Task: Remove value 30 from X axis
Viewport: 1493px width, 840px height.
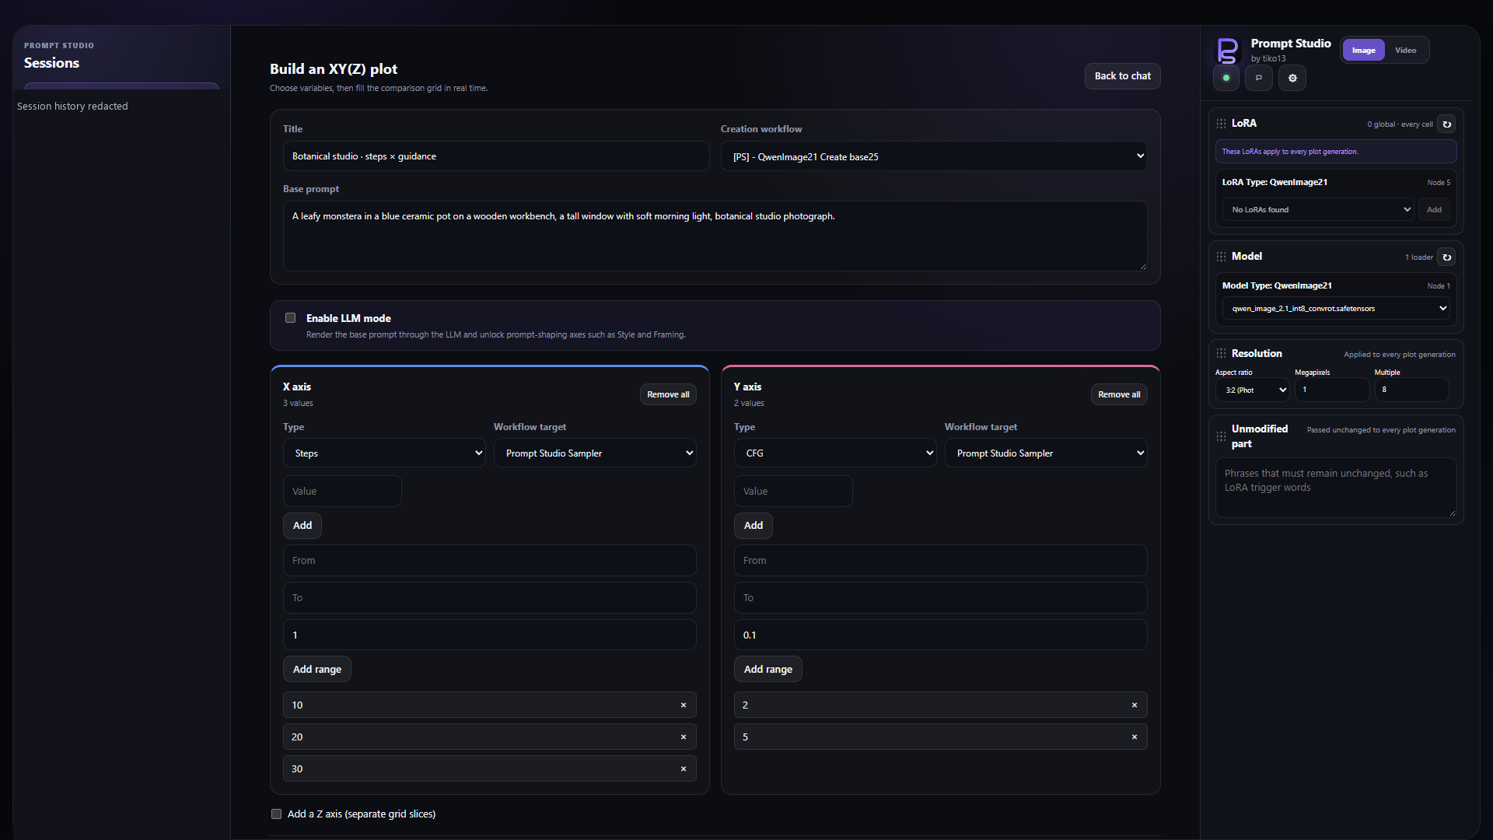Action: [x=684, y=769]
